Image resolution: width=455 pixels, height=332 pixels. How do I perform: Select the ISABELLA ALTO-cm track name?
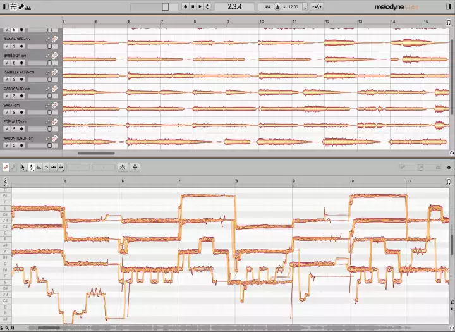[19, 72]
